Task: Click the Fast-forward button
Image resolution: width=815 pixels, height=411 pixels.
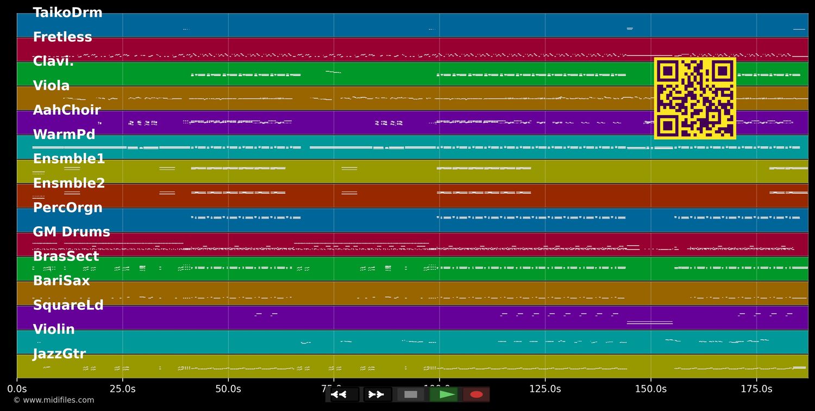Action: click(x=377, y=395)
